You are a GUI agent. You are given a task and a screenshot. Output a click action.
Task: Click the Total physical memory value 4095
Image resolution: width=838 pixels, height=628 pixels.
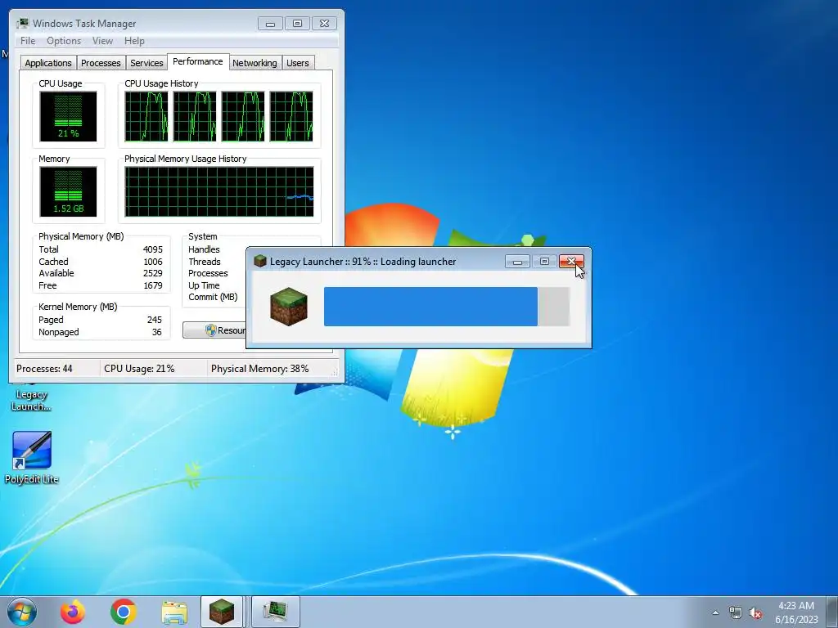[152, 249]
